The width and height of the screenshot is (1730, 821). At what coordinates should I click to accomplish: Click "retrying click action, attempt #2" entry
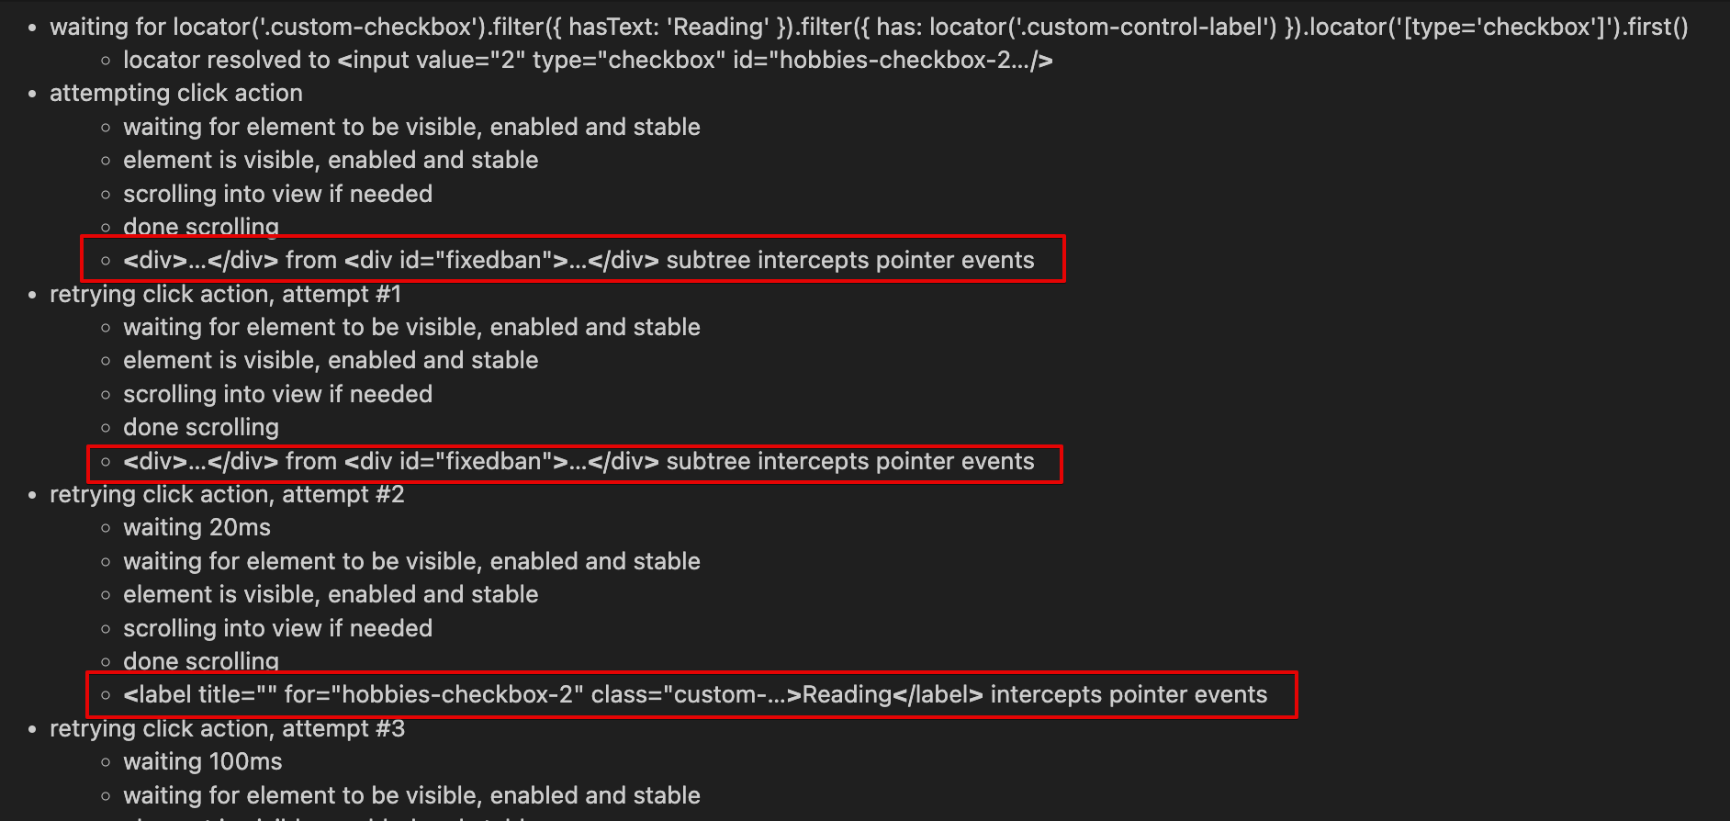(x=227, y=494)
